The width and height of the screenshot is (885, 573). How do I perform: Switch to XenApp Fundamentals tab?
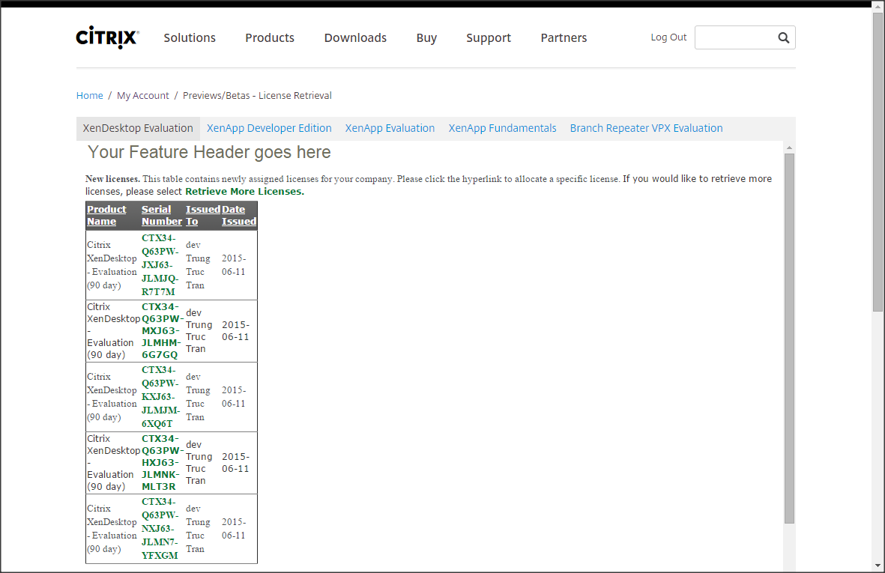[502, 128]
